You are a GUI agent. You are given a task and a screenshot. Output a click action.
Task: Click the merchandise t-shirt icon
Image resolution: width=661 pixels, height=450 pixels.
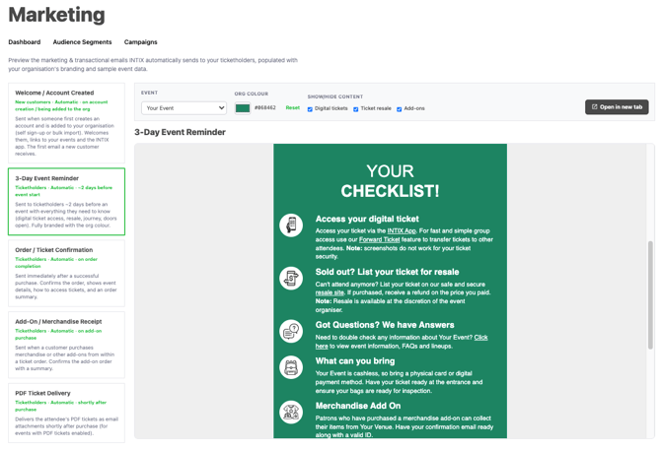click(x=291, y=412)
